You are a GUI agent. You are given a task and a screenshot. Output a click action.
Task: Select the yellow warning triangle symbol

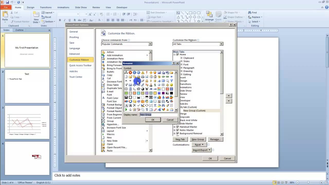click(x=143, y=72)
